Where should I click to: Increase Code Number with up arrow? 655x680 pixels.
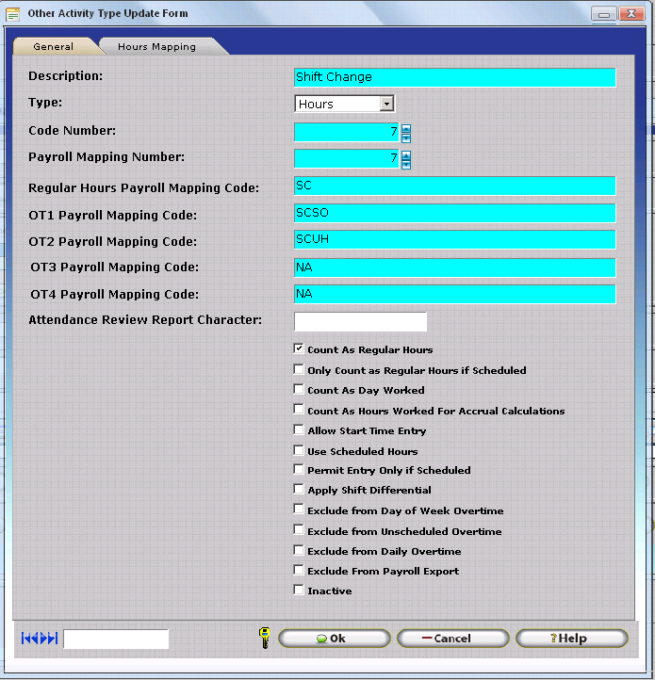[406, 128]
